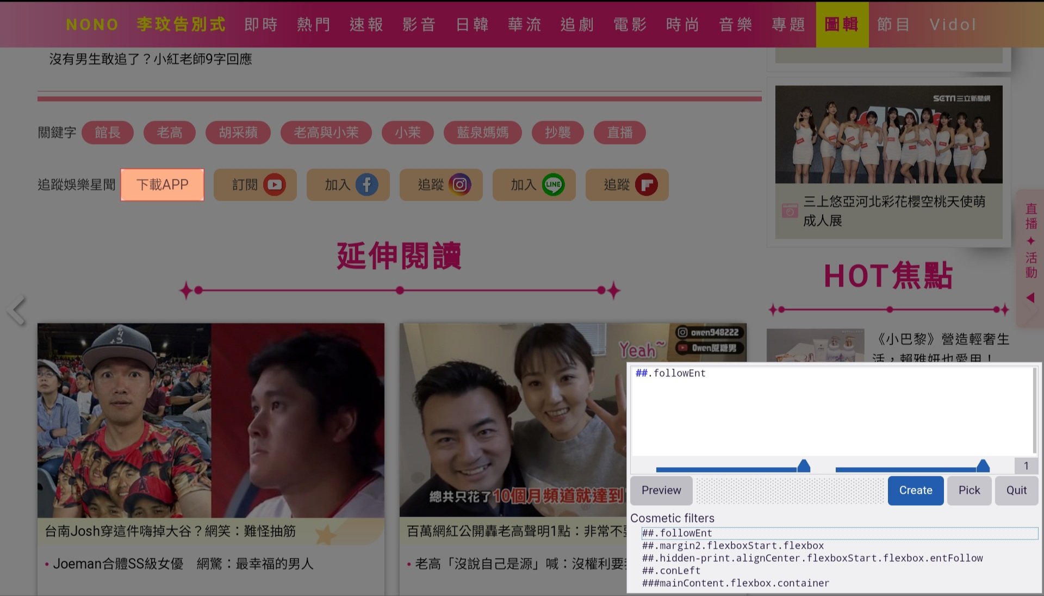This screenshot has width=1044, height=596.
Task: Click the Instagram follow icon button
Action: [460, 185]
